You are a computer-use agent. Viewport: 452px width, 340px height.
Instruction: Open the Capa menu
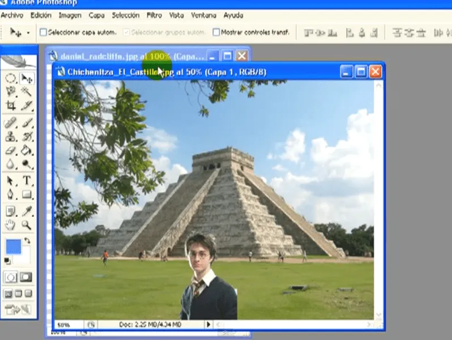pyautogui.click(x=96, y=15)
